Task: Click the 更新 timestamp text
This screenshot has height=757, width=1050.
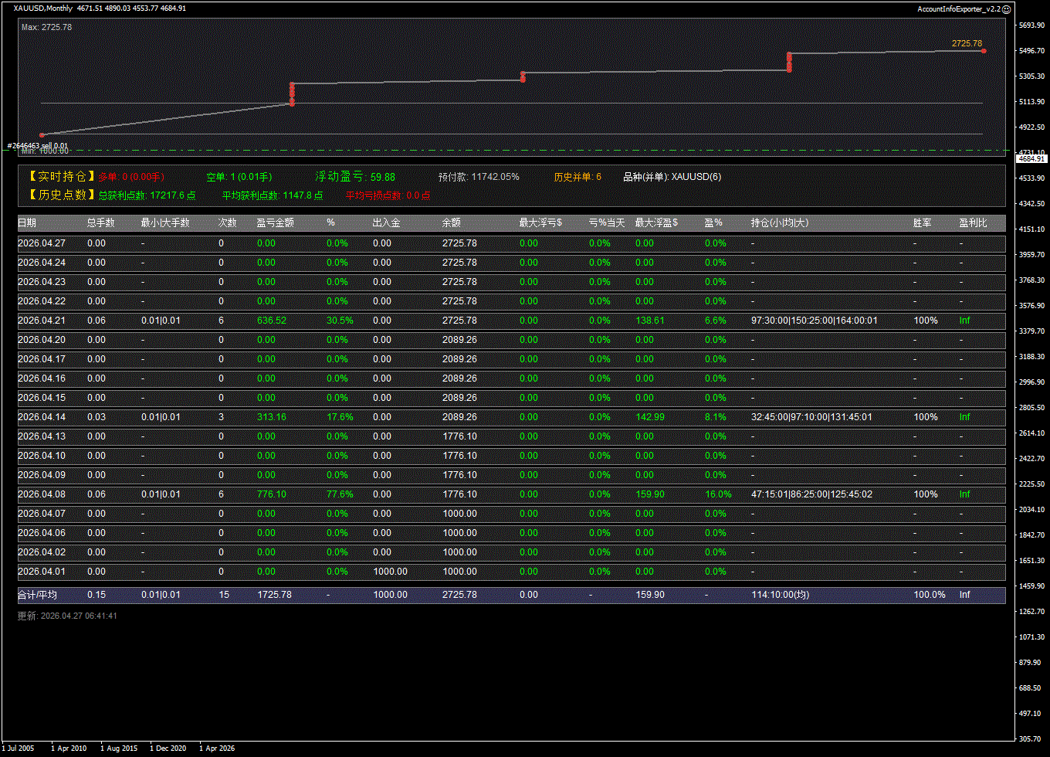Action: pyautogui.click(x=67, y=616)
